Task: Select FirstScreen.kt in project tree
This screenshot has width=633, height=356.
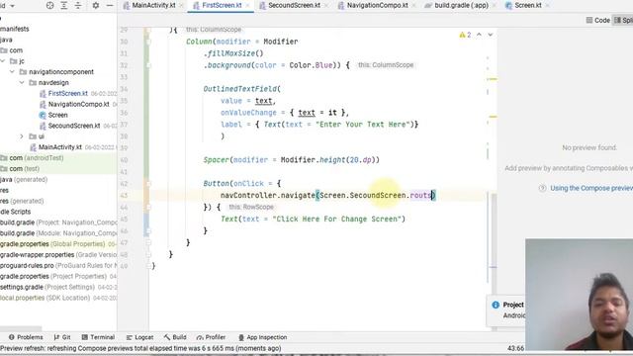Action: (67, 93)
